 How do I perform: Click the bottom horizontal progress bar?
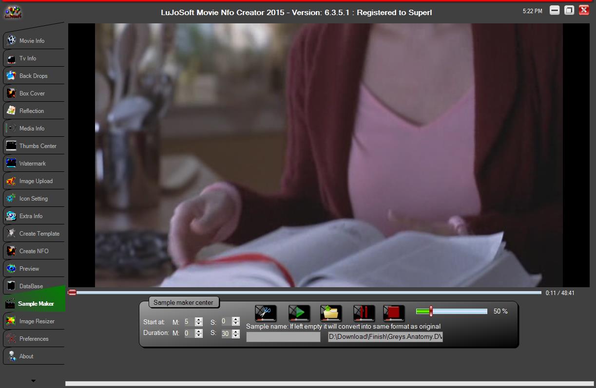tap(329, 384)
